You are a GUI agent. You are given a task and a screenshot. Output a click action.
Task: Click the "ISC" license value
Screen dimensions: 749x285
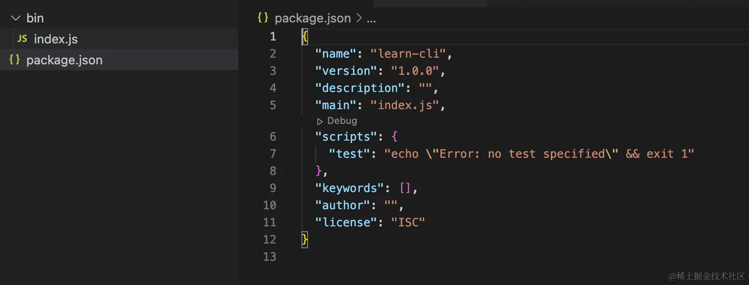point(408,223)
